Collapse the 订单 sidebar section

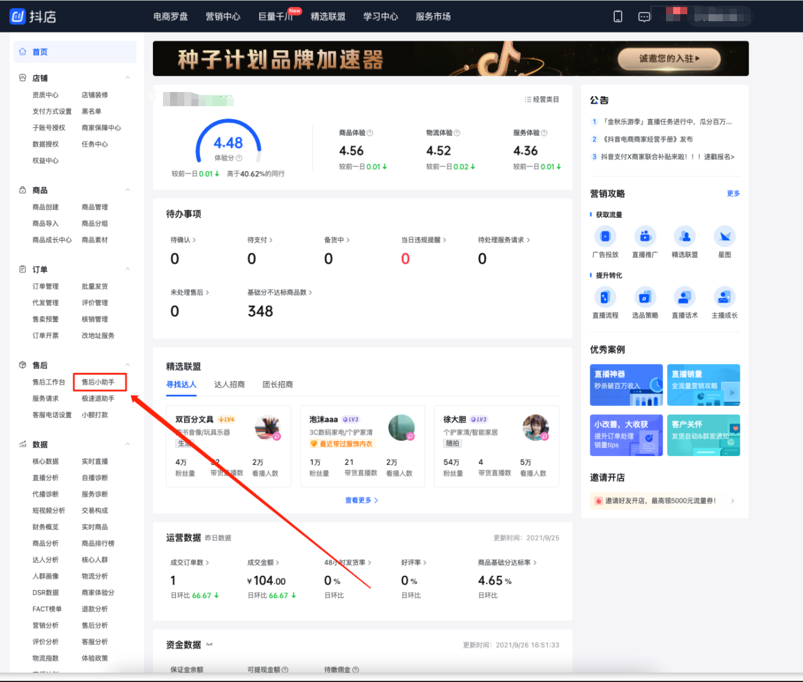pyautogui.click(x=128, y=269)
